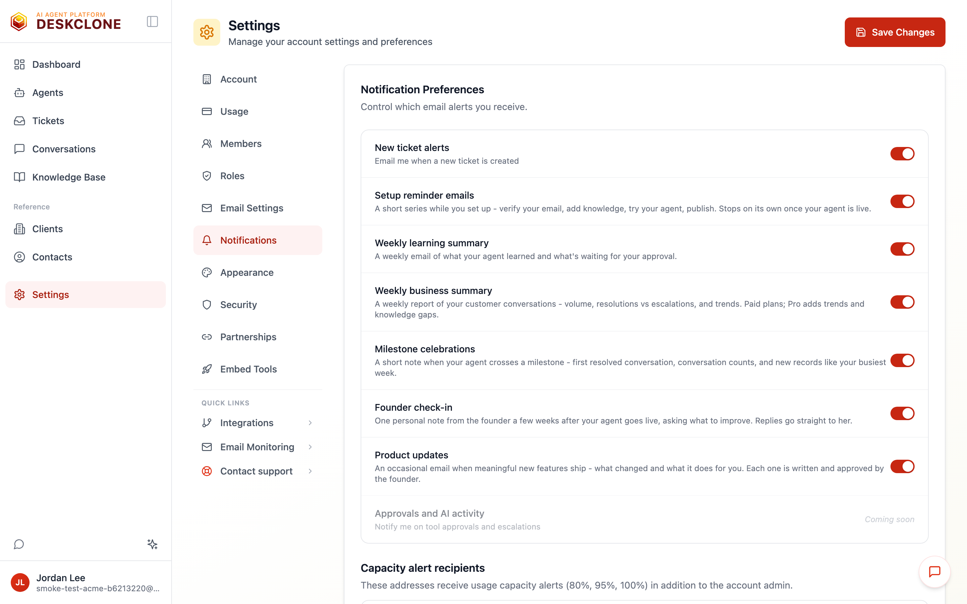Image resolution: width=967 pixels, height=604 pixels.
Task: Click the Settings gear header icon
Action: point(206,32)
